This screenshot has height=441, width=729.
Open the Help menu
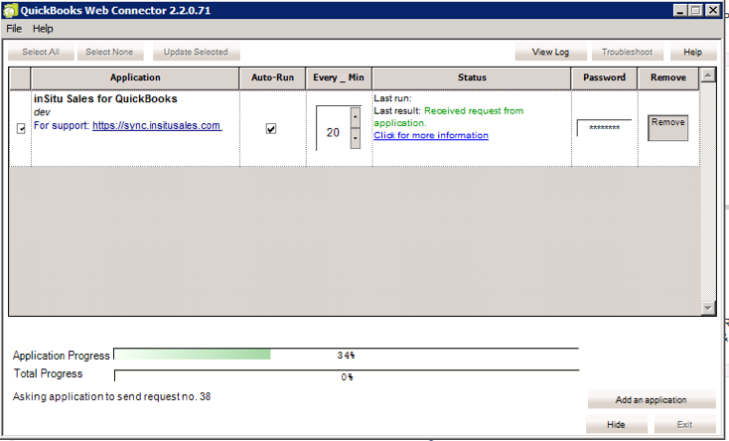[x=43, y=29]
